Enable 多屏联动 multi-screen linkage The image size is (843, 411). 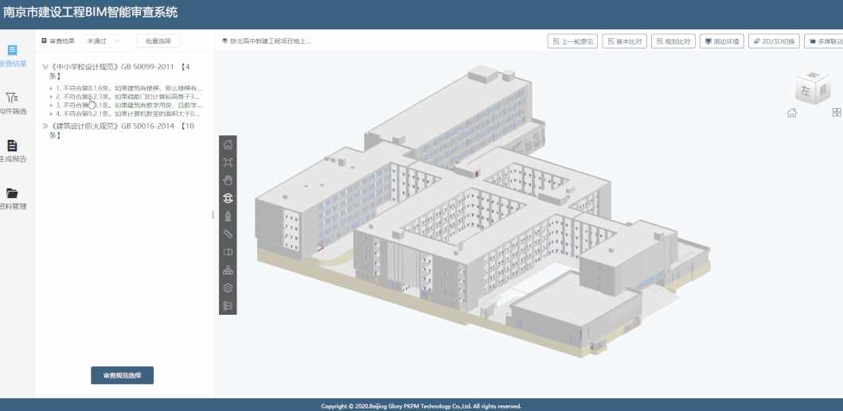(824, 41)
